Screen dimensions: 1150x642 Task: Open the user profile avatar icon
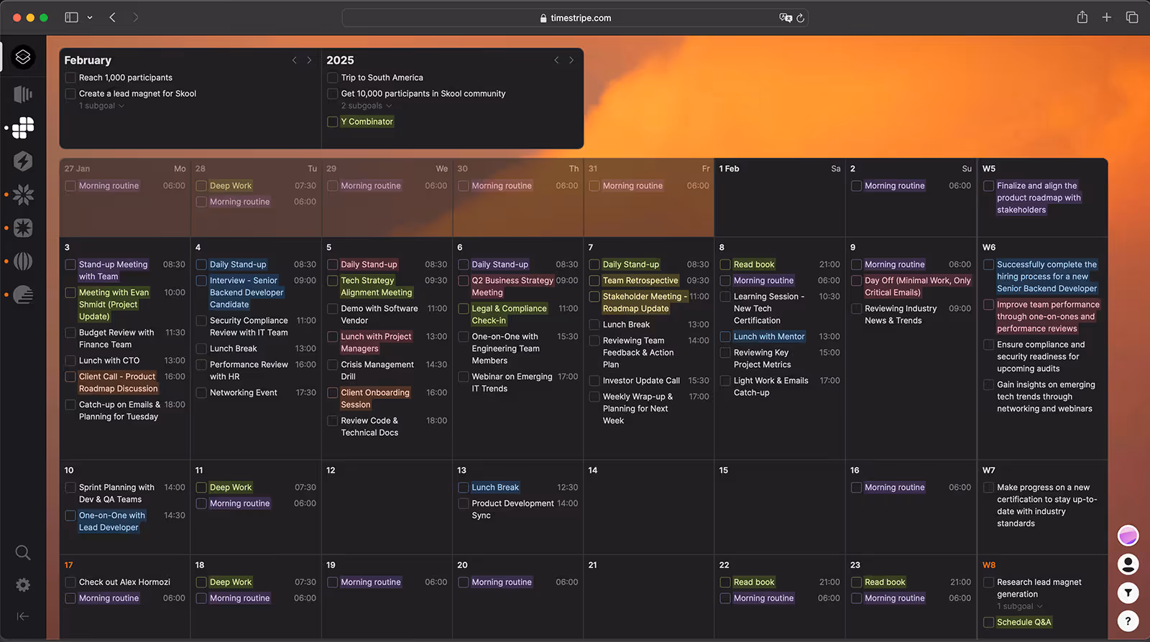(1128, 564)
